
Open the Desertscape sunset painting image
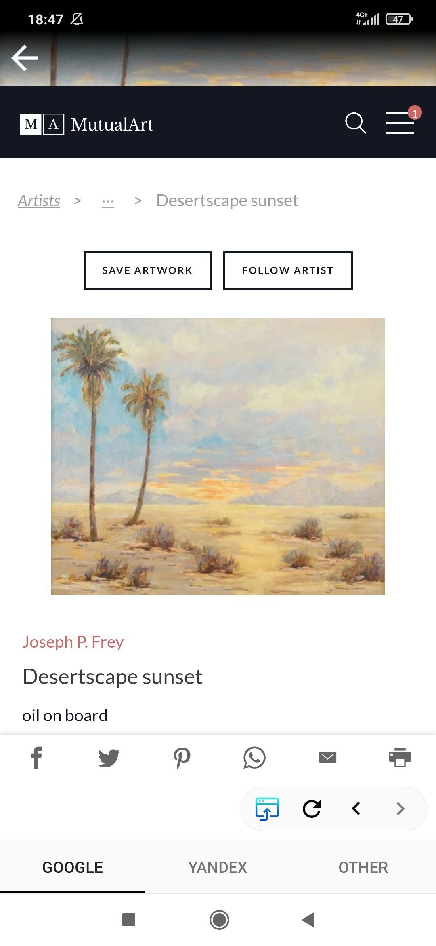pyautogui.click(x=218, y=456)
